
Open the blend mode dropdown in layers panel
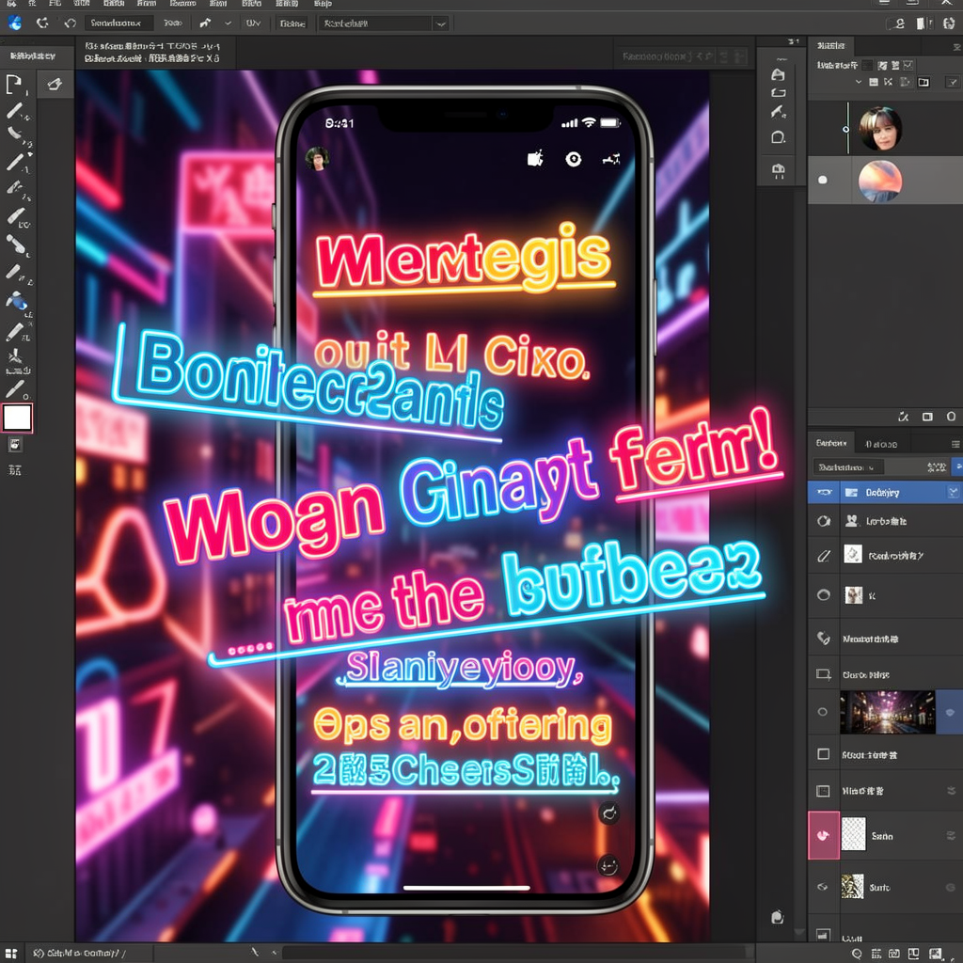(x=849, y=467)
